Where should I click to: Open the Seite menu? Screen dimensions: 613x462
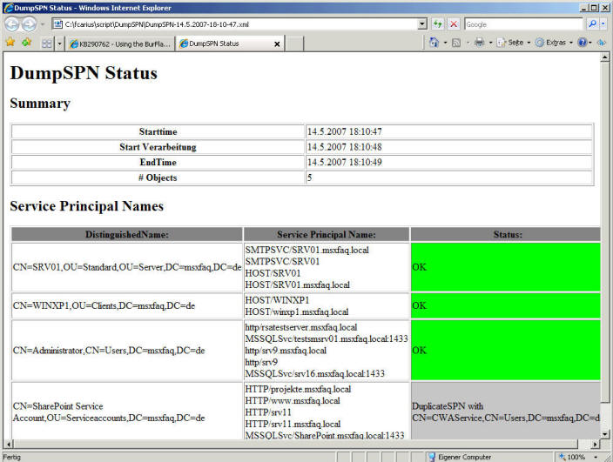[514, 42]
